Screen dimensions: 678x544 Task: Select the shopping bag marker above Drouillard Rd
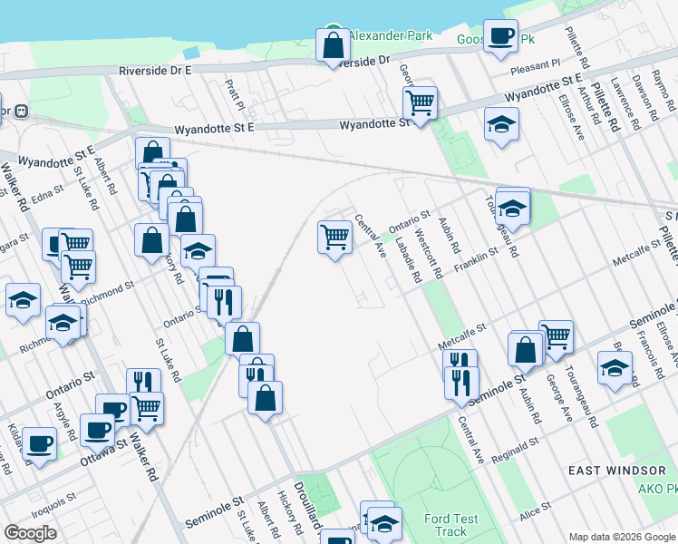pyautogui.click(x=265, y=400)
